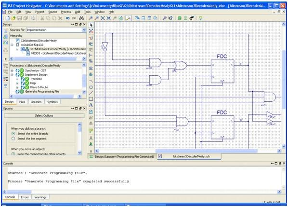Click the What's This help arrow icon
288x207 pixels.
(170, 18)
